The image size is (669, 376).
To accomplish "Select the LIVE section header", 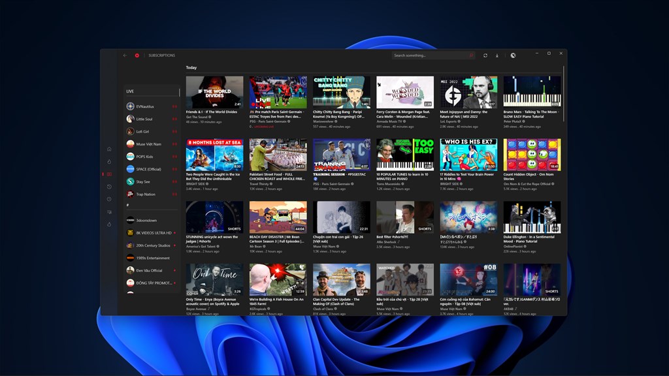I will [130, 91].
